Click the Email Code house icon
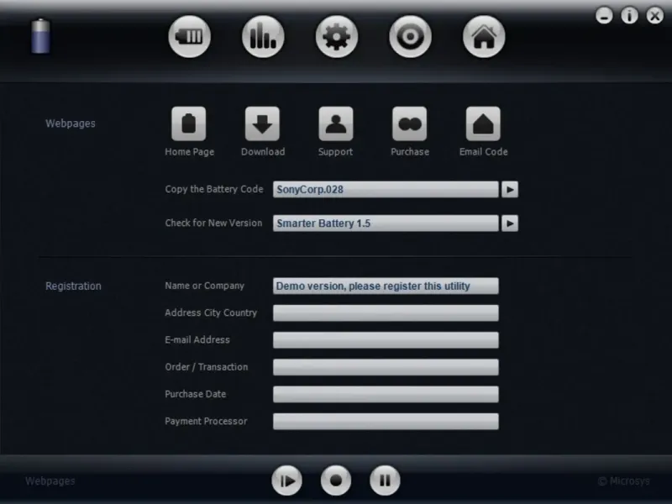 [483, 123]
